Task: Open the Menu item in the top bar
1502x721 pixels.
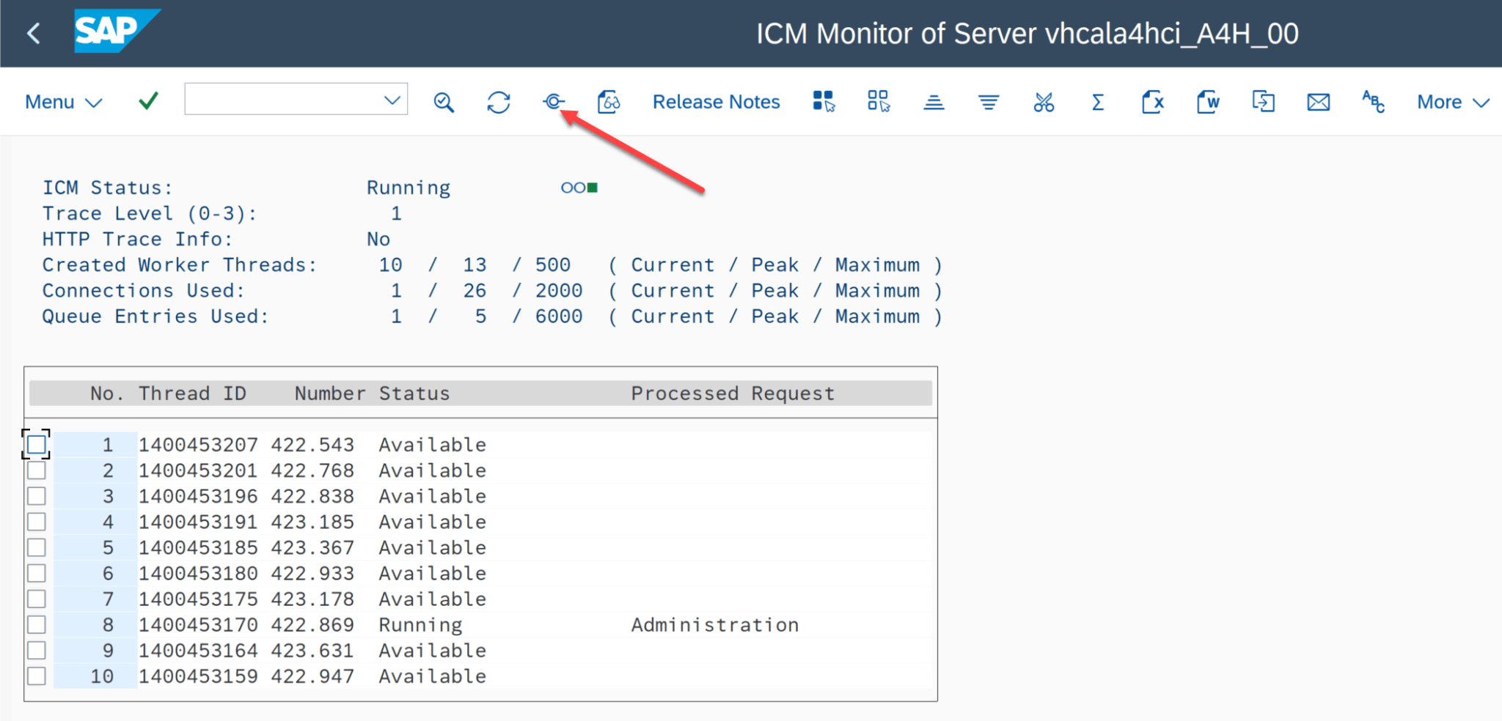Action: (49, 102)
